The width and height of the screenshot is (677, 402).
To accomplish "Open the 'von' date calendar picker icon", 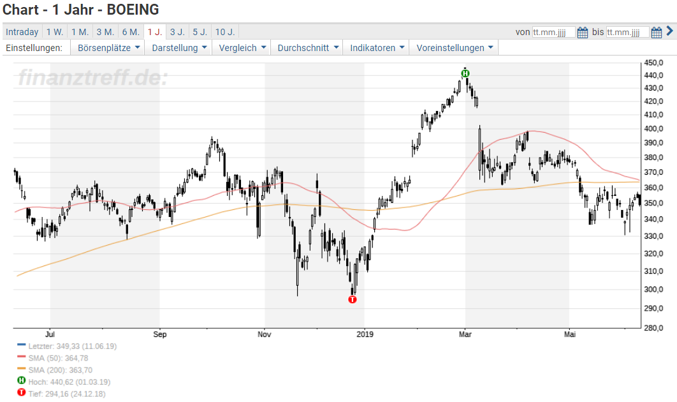I will 583,33.
